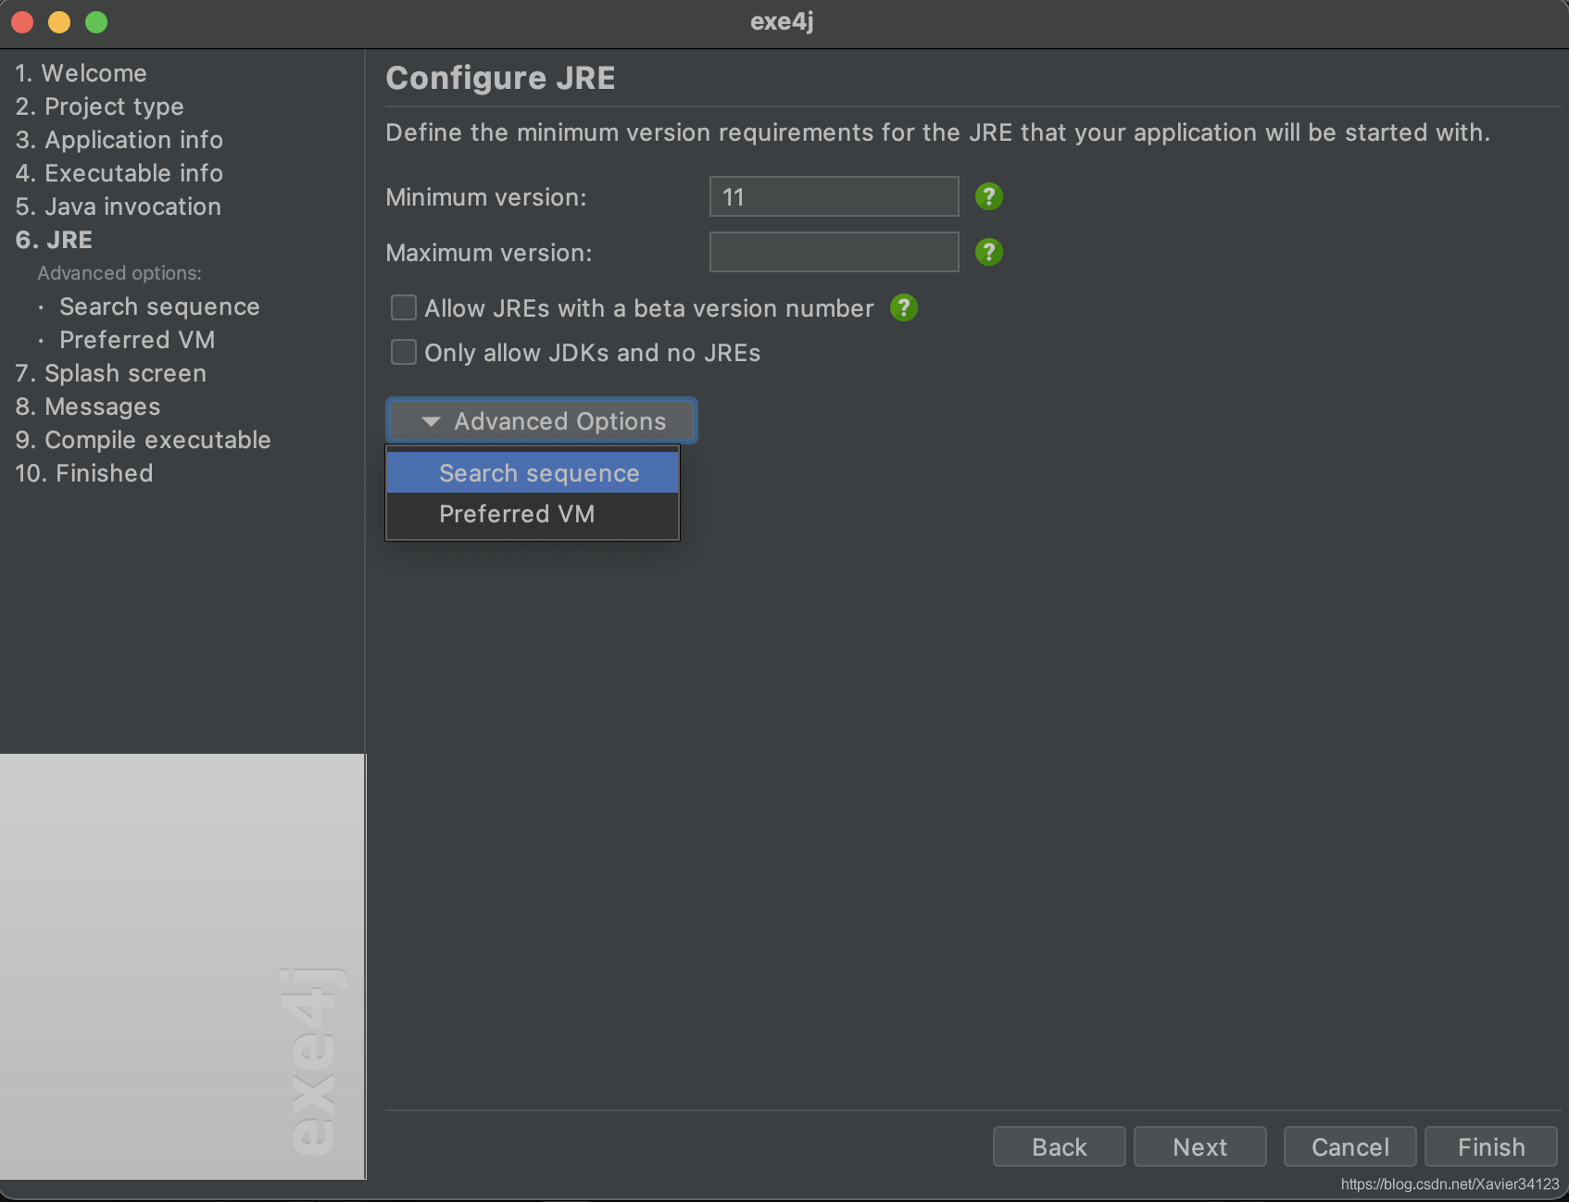1569x1202 pixels.
Task: Select step 6. JRE in sidebar
Action: (x=54, y=240)
